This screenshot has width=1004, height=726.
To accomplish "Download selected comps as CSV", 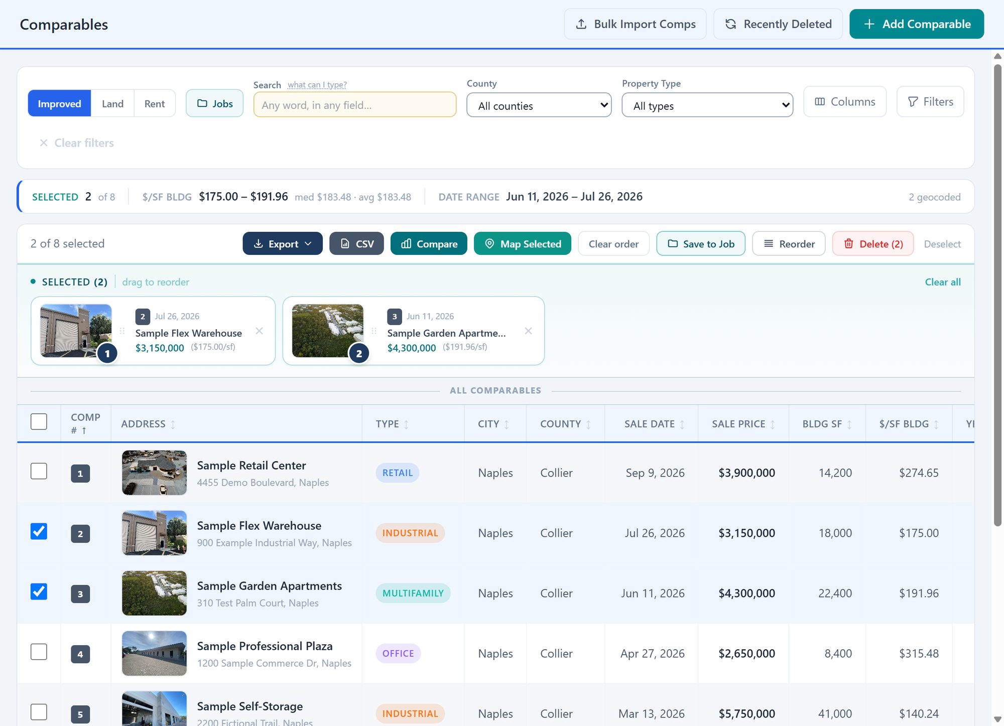I will click(x=356, y=244).
